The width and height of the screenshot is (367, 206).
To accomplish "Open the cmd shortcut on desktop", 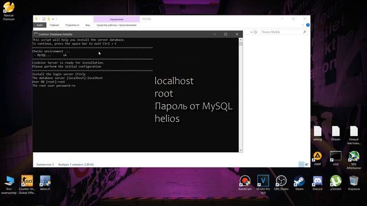I will click(335, 159).
